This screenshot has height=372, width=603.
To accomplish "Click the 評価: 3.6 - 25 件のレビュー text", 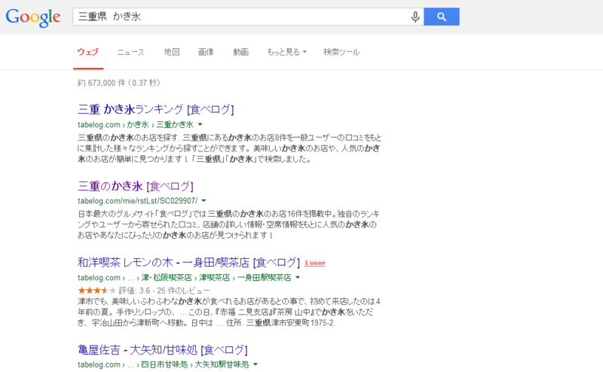I will point(164,291).
